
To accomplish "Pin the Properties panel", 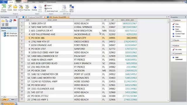I will 186,17.
